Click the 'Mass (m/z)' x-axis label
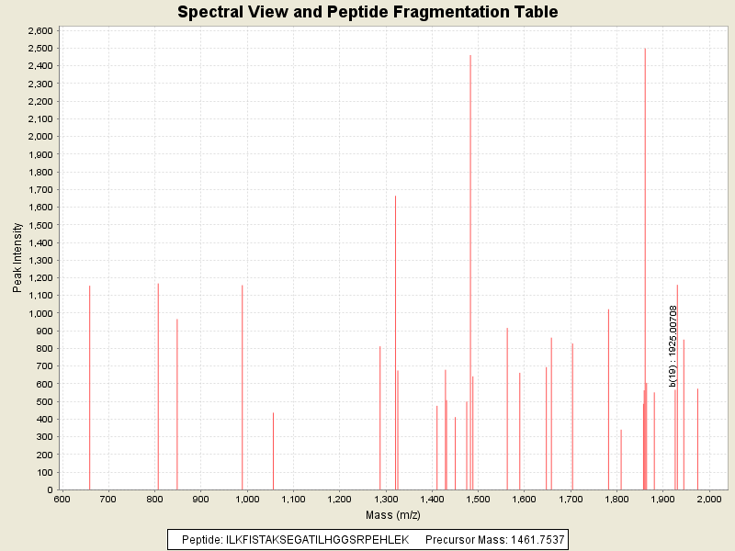The height and width of the screenshot is (551, 735). point(395,514)
